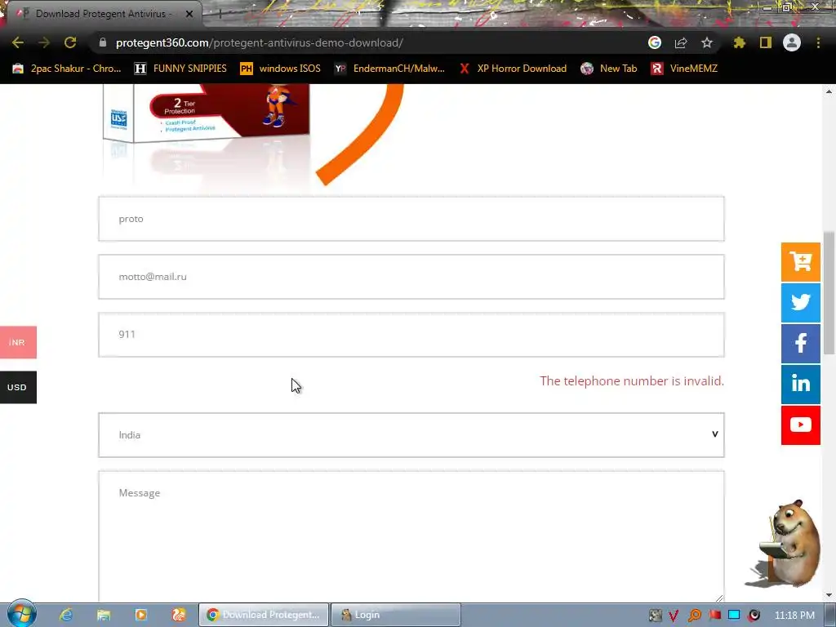This screenshot has height=627, width=836.
Task: Click the address bar URL
Action: click(x=259, y=42)
